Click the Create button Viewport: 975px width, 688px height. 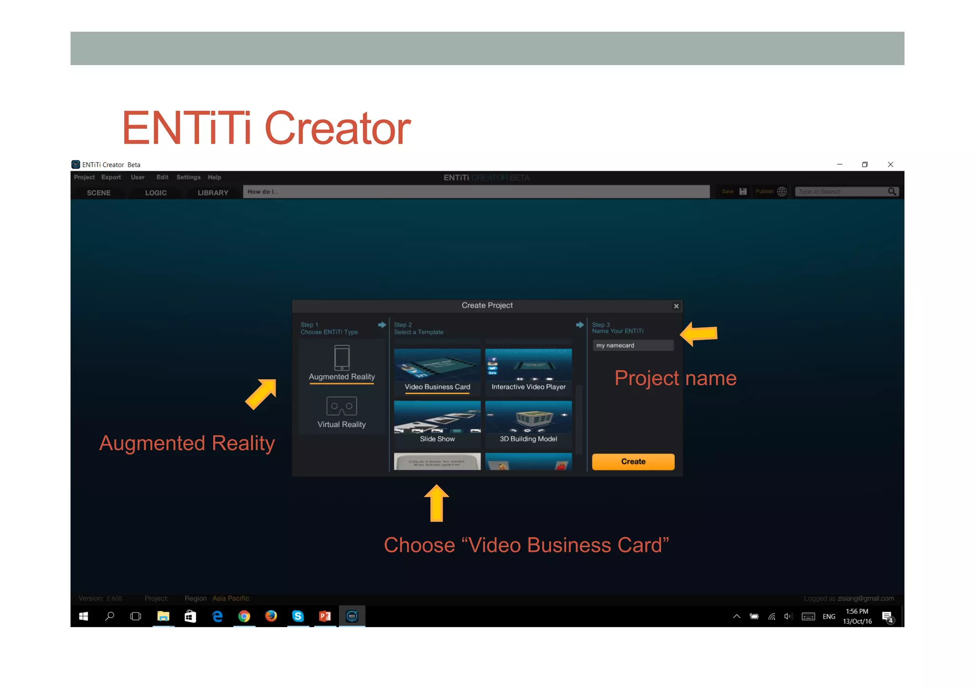(x=633, y=462)
